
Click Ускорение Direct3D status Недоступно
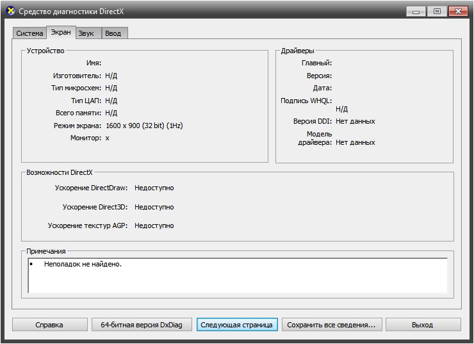click(x=154, y=207)
